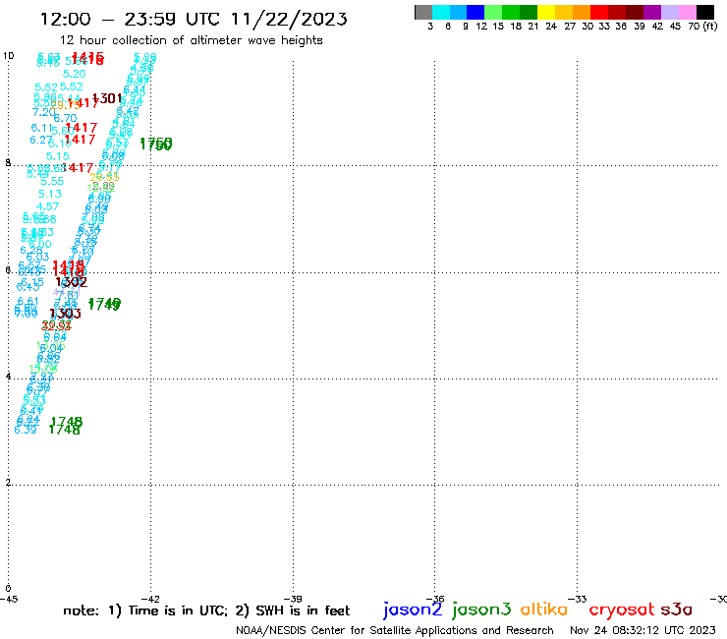Image resolution: width=727 pixels, height=639 pixels.
Task: Click the light green '13.08' wave height value
Action: click(x=43, y=369)
